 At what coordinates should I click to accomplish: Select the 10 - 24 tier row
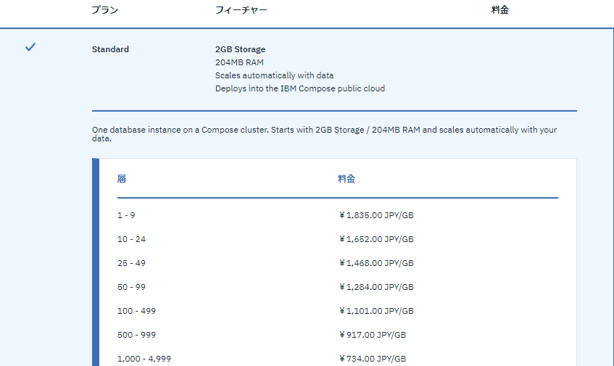(x=338, y=239)
